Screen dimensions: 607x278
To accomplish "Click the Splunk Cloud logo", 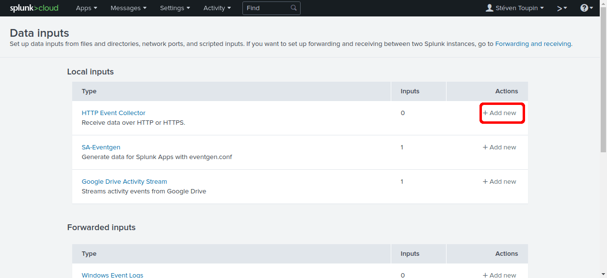I will pos(34,8).
